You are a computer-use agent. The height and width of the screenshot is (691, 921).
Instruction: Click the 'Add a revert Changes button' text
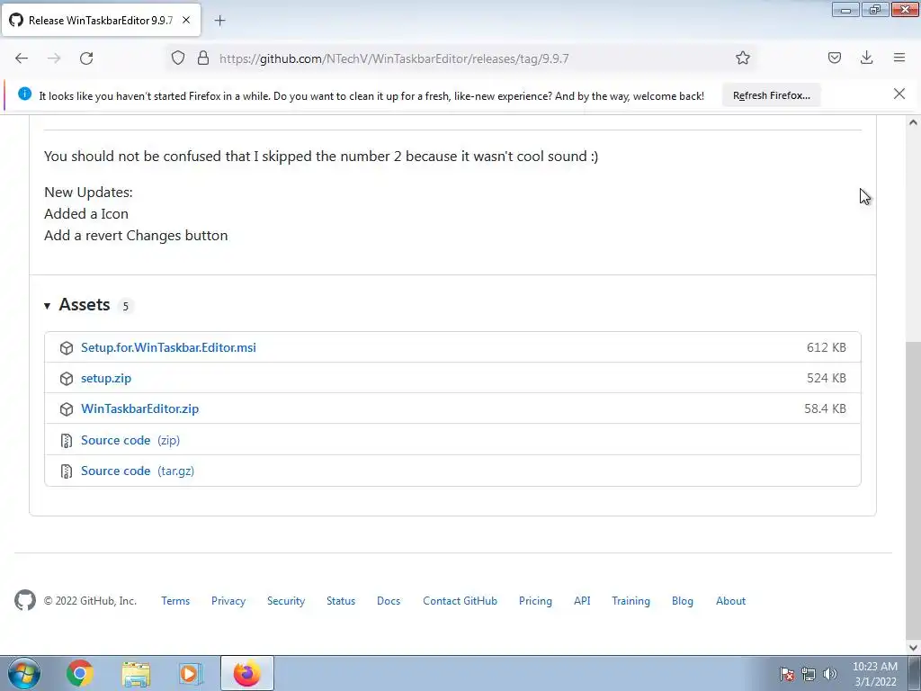point(136,235)
